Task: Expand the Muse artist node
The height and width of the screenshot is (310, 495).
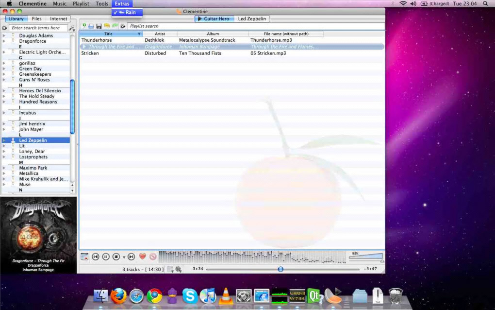Action: pyautogui.click(x=4, y=185)
